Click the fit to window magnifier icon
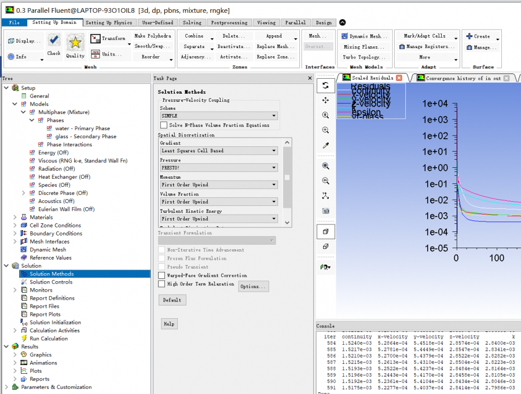The image size is (521, 394). coord(325,165)
